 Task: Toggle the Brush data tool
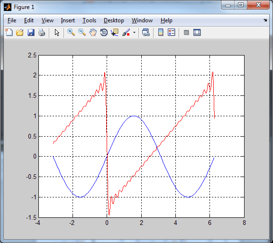tap(126, 32)
